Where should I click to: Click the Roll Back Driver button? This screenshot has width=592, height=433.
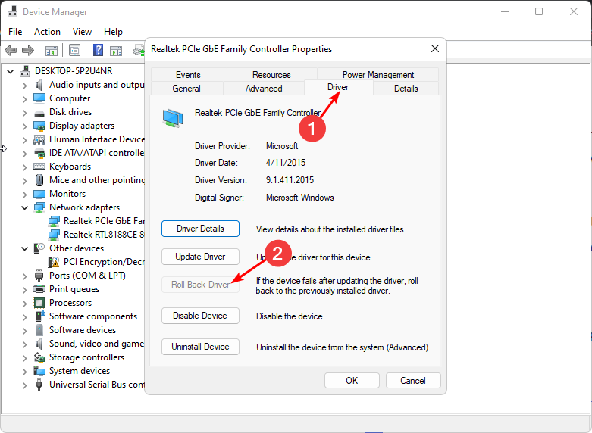pyautogui.click(x=200, y=285)
